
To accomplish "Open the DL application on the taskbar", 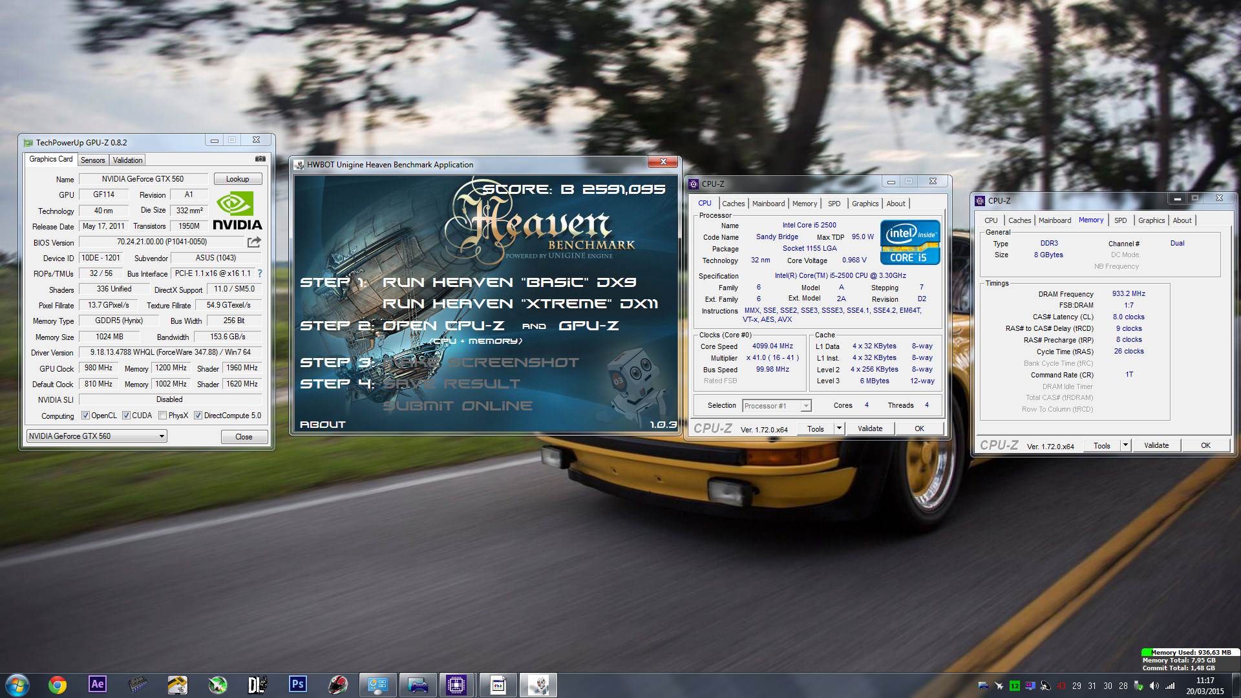I will (257, 684).
